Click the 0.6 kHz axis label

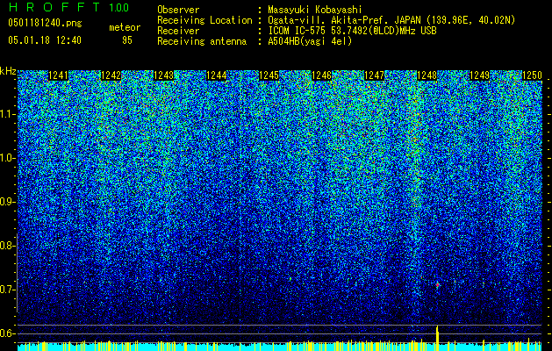click(8, 333)
